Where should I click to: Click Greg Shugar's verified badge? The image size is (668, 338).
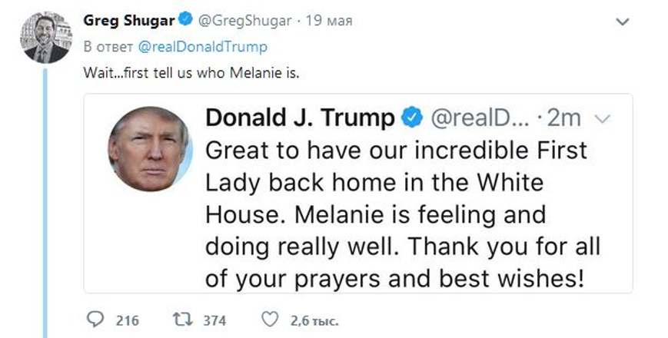[185, 20]
